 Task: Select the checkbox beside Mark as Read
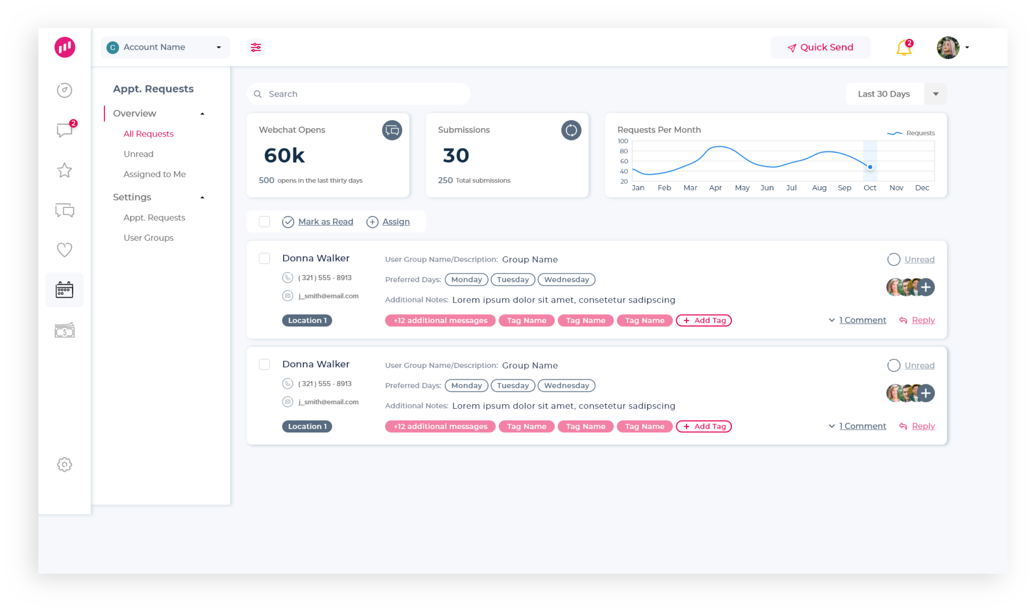[x=264, y=221]
